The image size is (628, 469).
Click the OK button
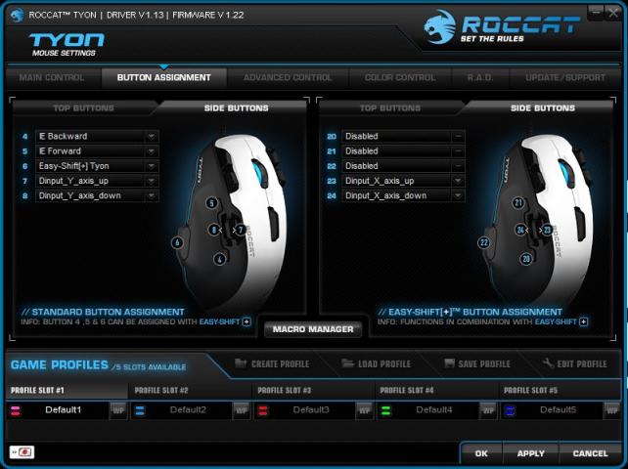481,453
